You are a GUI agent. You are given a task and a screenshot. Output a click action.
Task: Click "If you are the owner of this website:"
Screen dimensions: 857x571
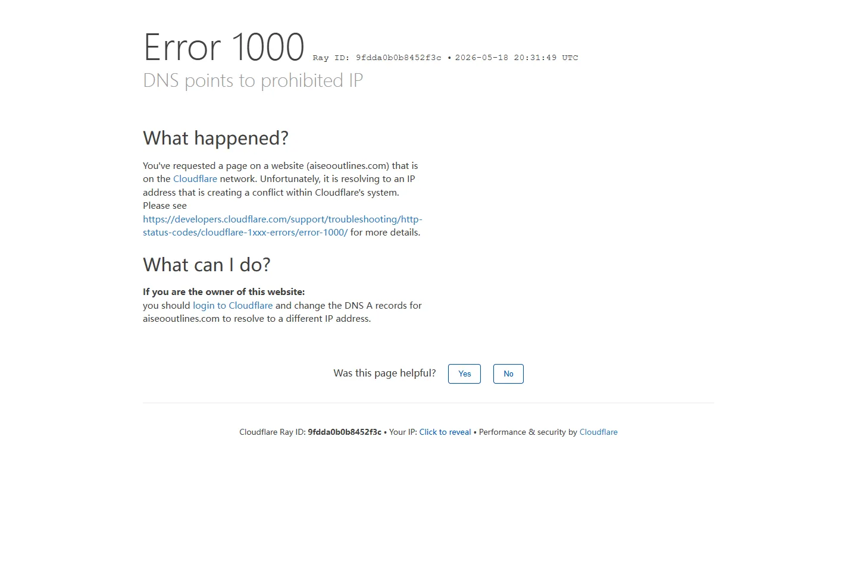224,292
